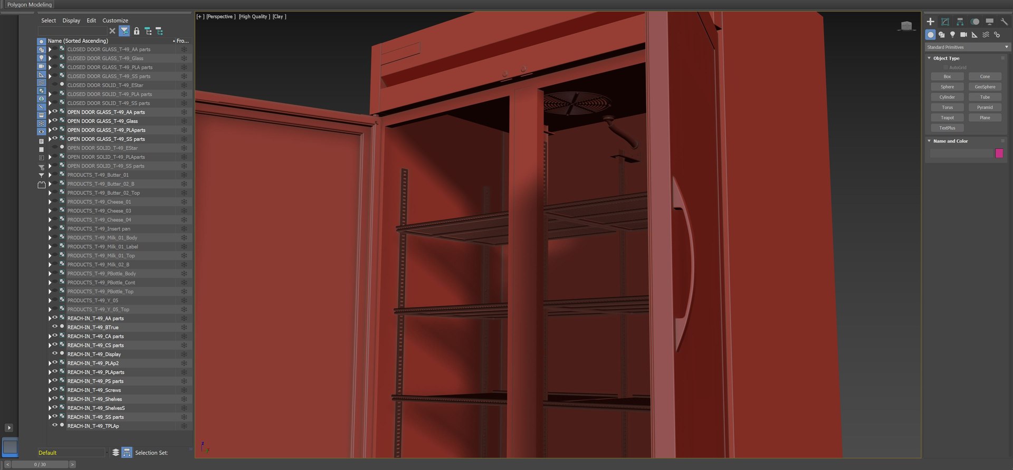
Task: Expand OPEN DOOR GLASS_T-49_SS parts group
Action: pyautogui.click(x=50, y=139)
